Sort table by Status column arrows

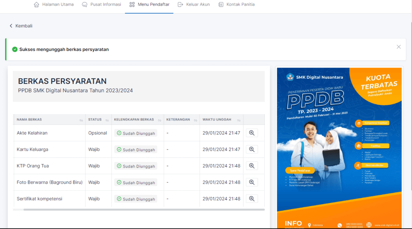[x=107, y=120]
